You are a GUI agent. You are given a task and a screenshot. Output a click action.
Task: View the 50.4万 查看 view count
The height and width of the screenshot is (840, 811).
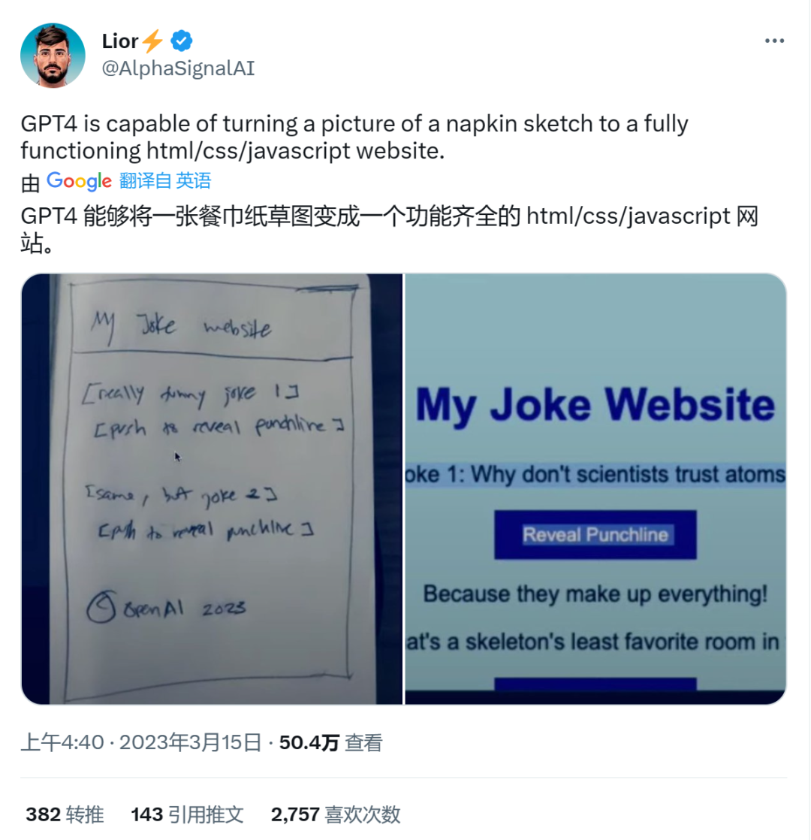[x=331, y=742]
